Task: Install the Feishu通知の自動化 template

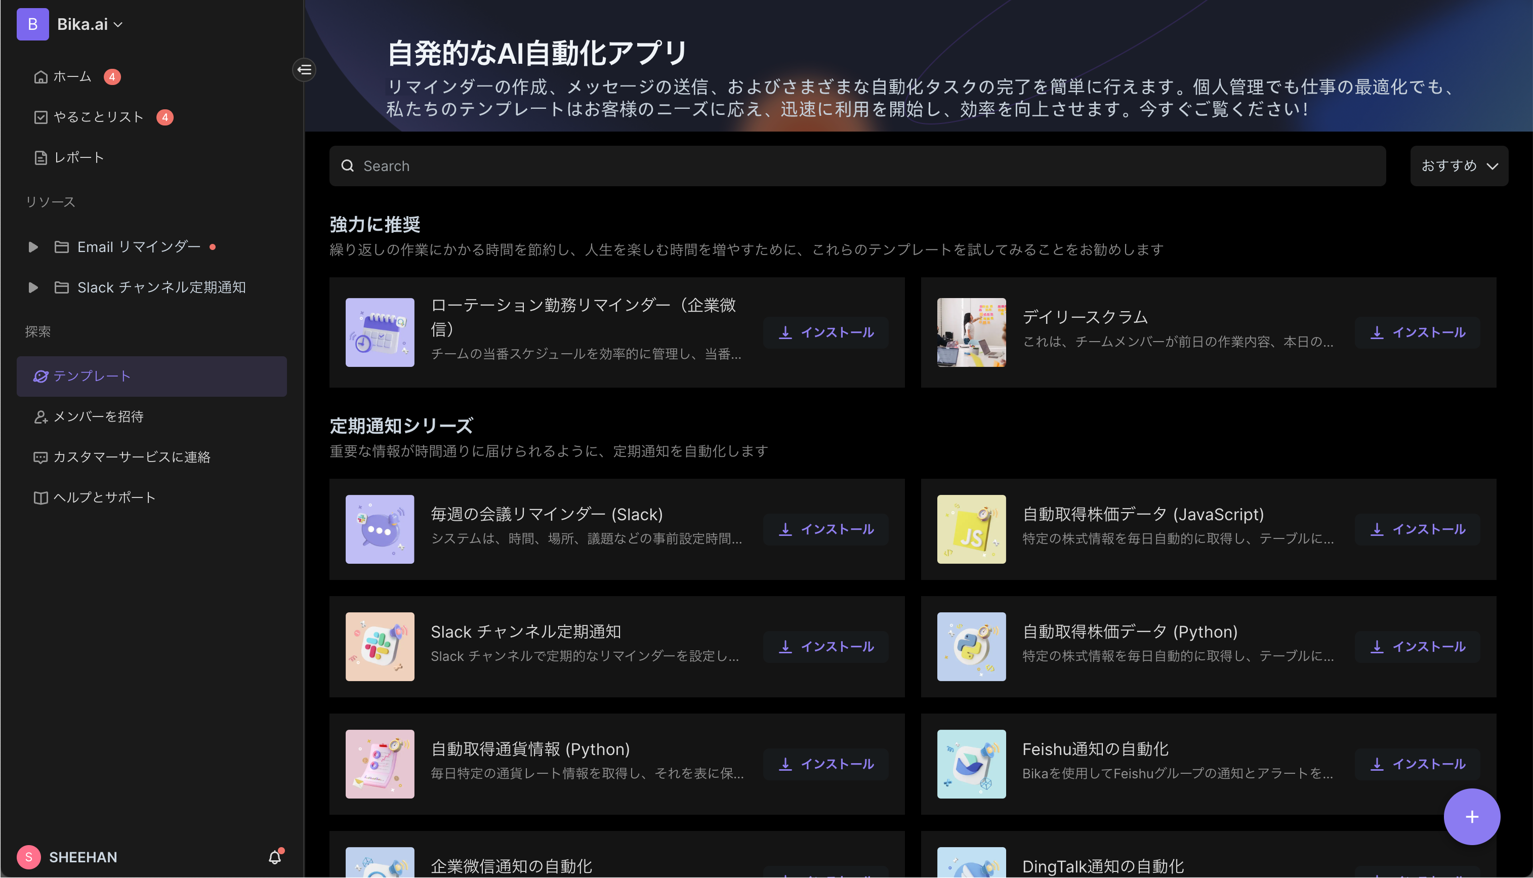Action: coord(1417,765)
